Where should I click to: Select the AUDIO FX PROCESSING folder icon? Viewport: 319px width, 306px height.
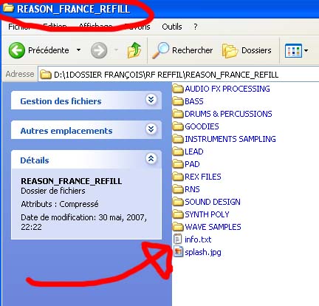tap(178, 89)
